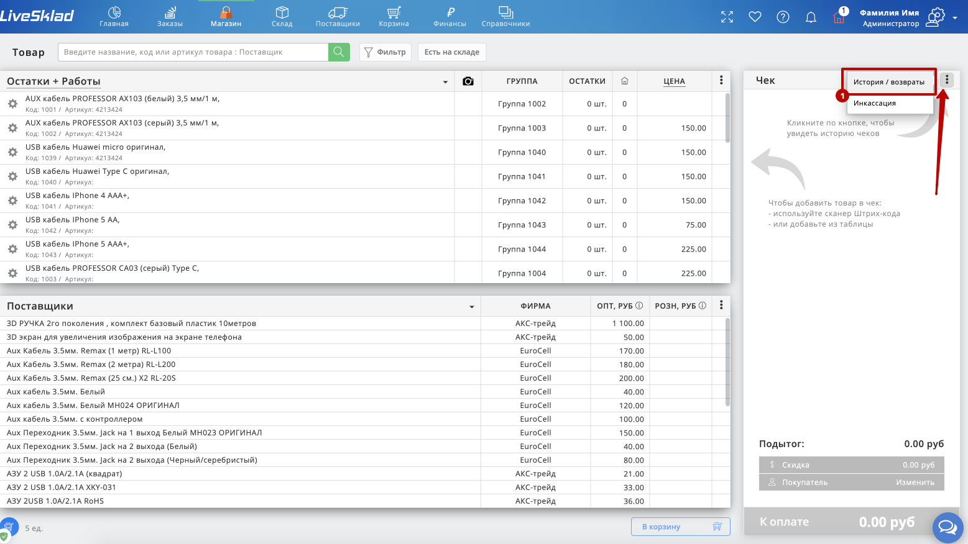Image resolution: width=968 pixels, height=544 pixels.
Task: Click the Остатки table vertical scrollbar
Action: click(x=728, y=118)
